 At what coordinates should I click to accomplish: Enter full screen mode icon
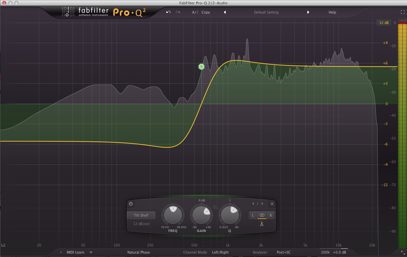[x=403, y=12]
